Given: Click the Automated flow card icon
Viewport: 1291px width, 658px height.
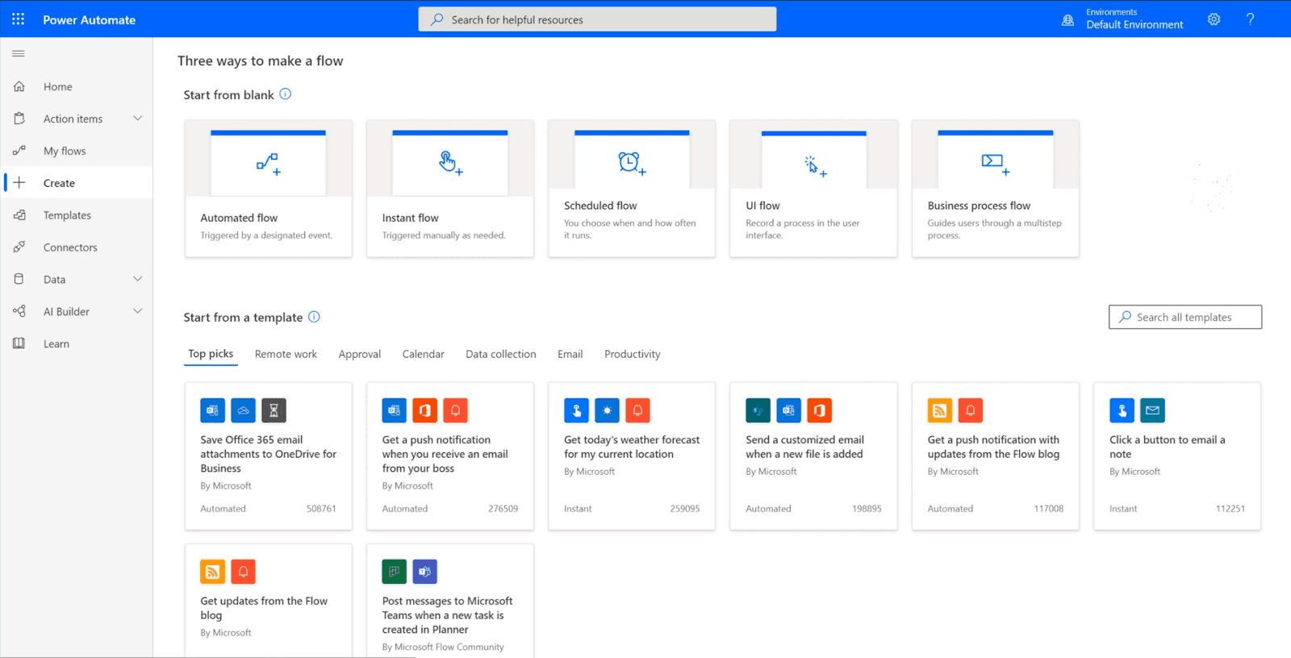Looking at the screenshot, I should click(269, 164).
